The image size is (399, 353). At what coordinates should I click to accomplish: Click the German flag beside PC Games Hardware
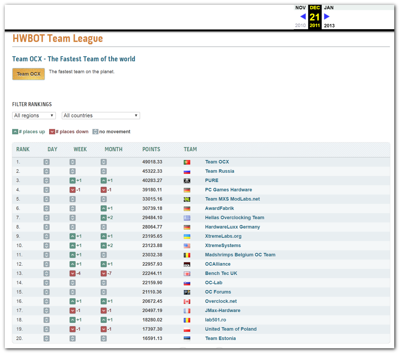tap(187, 190)
